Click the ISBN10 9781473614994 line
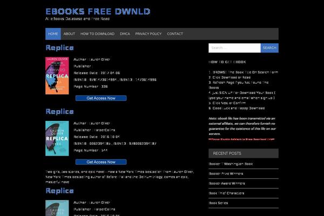This screenshot has width=324, height=216. pyautogui.click(x=115, y=79)
